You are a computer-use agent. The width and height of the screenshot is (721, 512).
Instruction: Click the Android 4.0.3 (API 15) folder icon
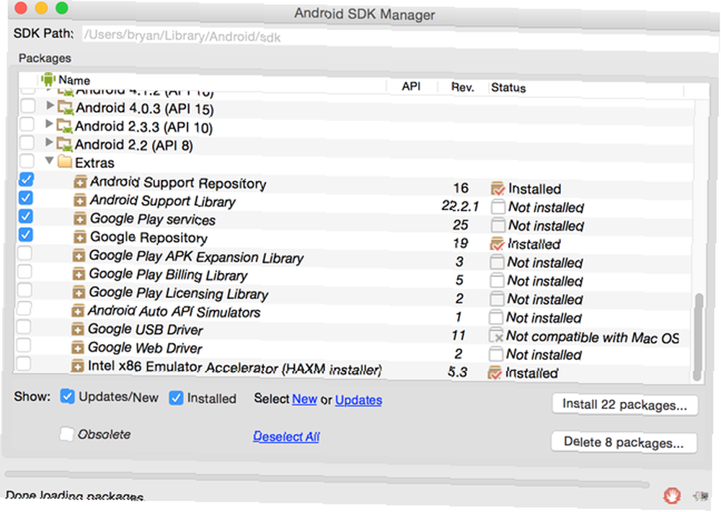[66, 108]
